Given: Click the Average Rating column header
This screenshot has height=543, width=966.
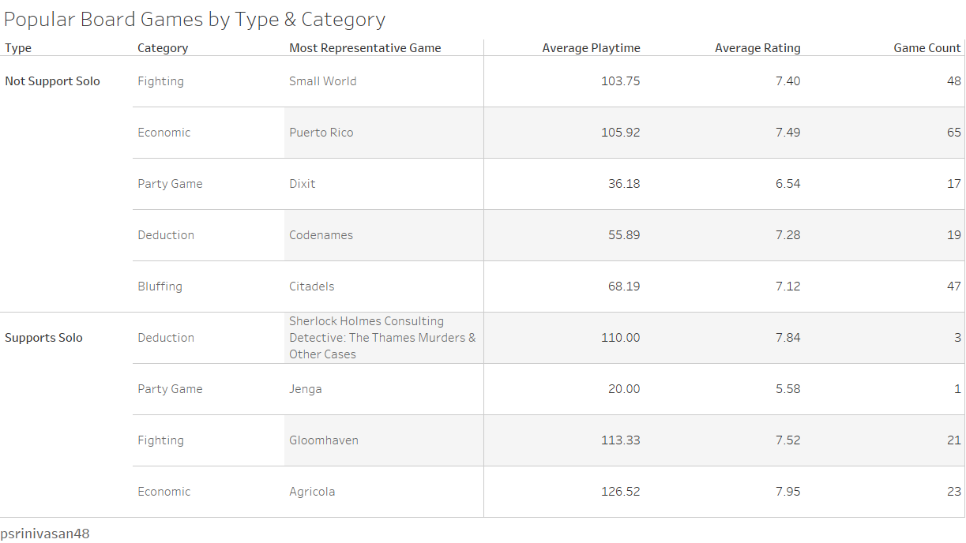Looking at the screenshot, I should point(757,48).
